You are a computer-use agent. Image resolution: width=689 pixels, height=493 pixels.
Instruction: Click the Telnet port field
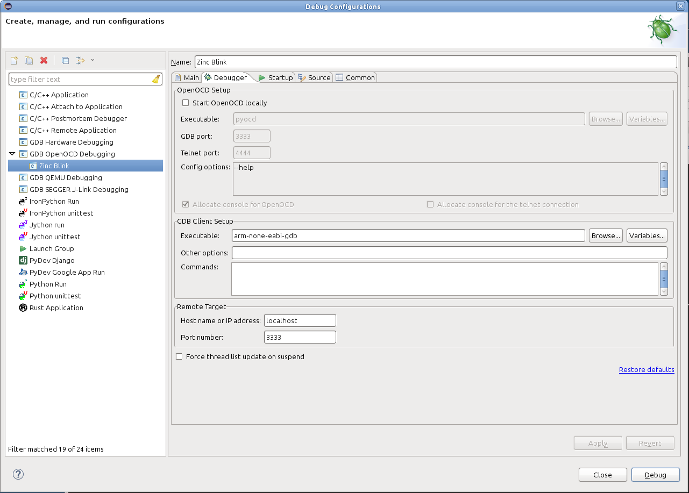tap(252, 153)
